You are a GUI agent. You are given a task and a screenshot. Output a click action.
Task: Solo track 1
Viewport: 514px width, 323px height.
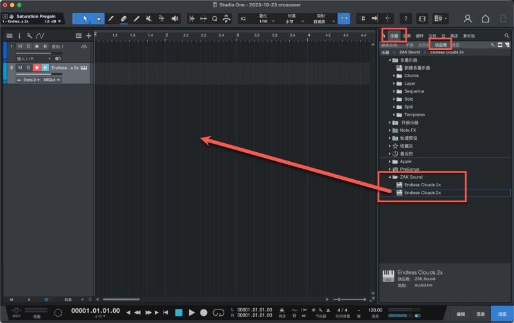pos(28,46)
